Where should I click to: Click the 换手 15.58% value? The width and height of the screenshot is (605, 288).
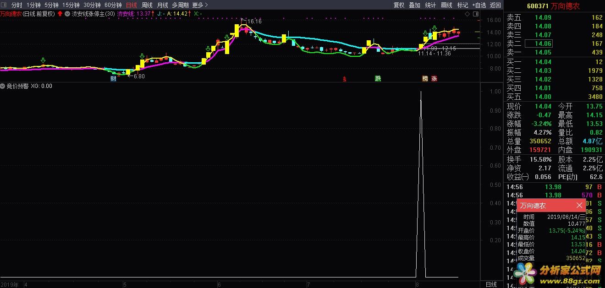[x=541, y=159]
